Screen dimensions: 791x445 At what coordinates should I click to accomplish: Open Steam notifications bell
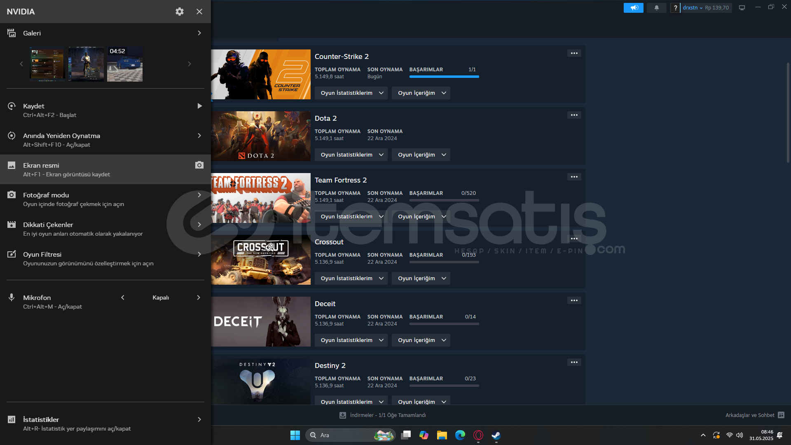point(656,8)
